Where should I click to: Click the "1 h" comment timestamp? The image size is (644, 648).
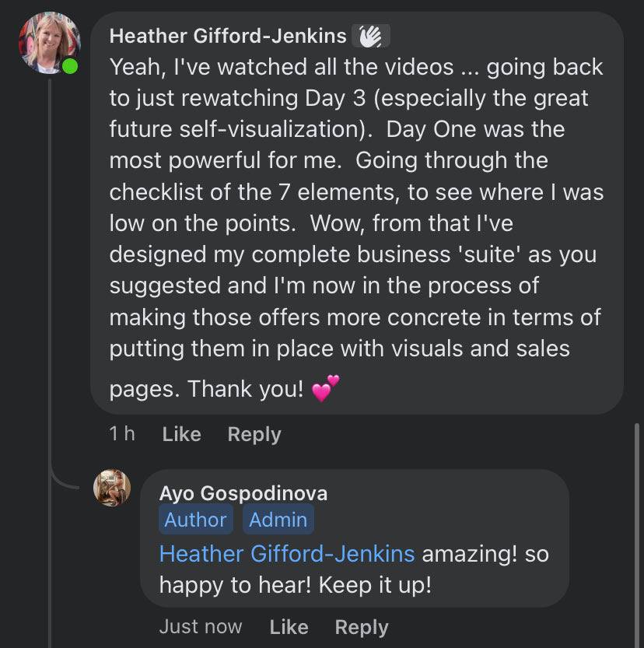(122, 434)
